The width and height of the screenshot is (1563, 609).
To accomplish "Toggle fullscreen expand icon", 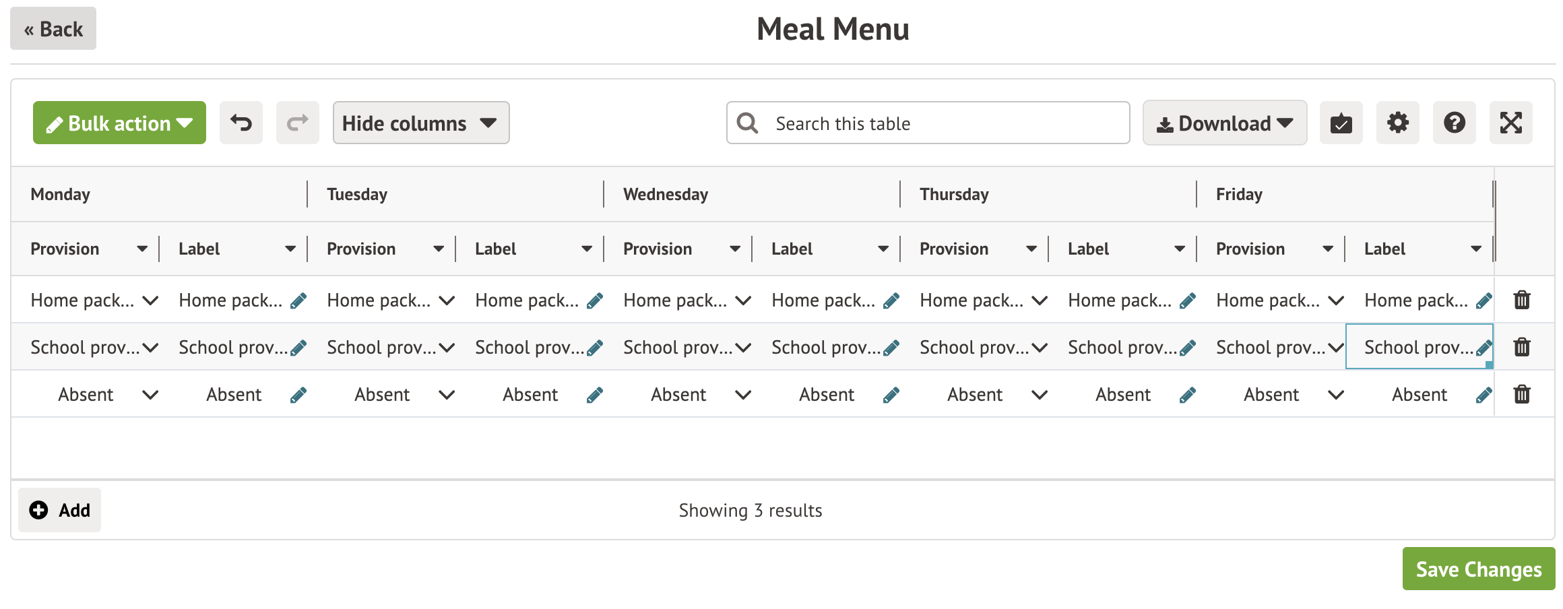I will [x=1510, y=123].
